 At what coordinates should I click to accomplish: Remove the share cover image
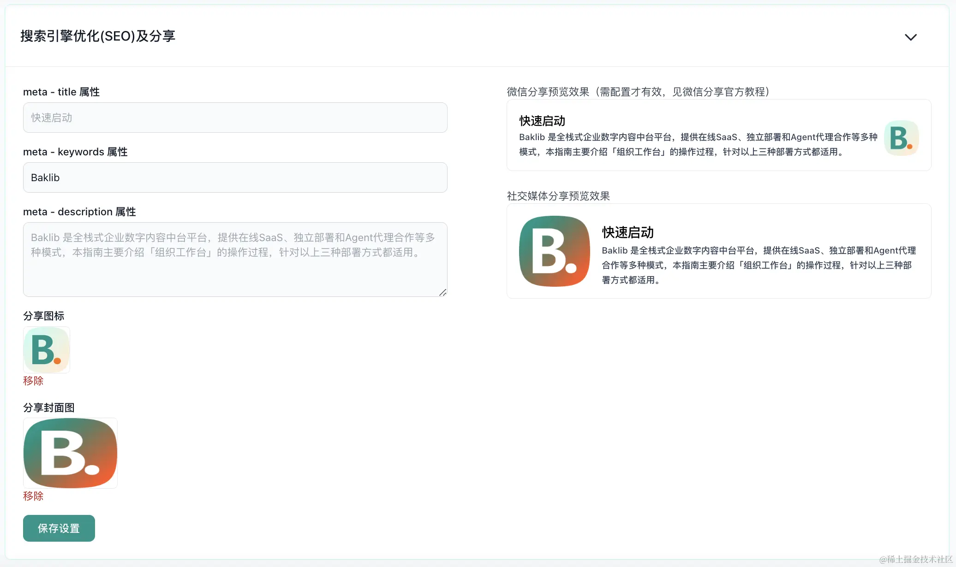click(33, 496)
